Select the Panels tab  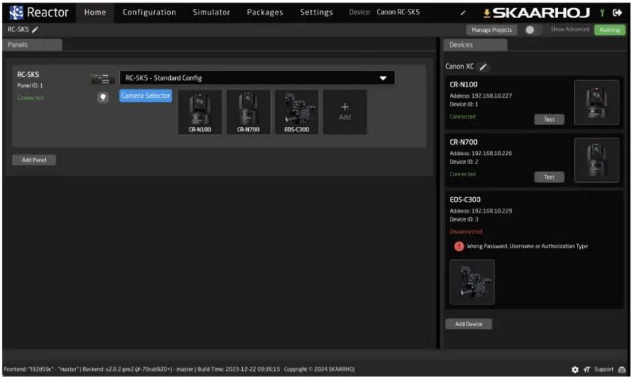point(32,45)
